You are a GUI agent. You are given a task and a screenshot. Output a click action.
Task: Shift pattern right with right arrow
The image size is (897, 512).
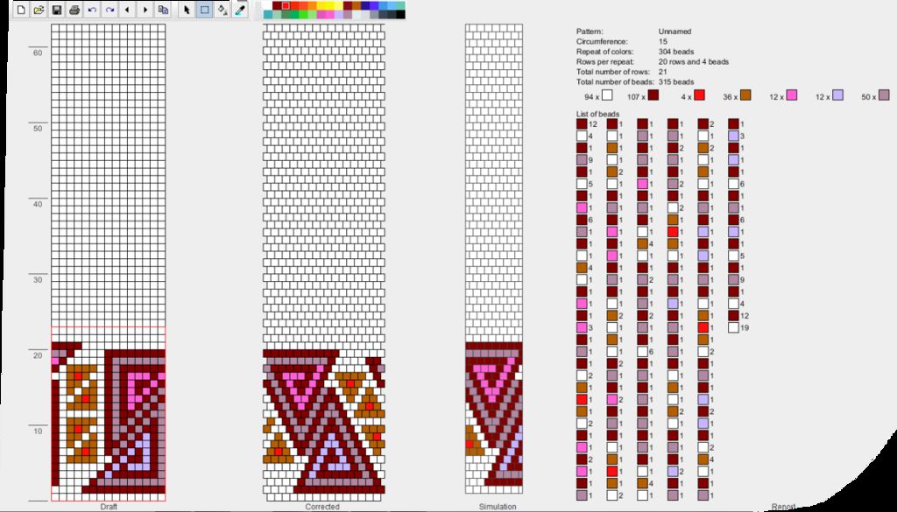145,11
